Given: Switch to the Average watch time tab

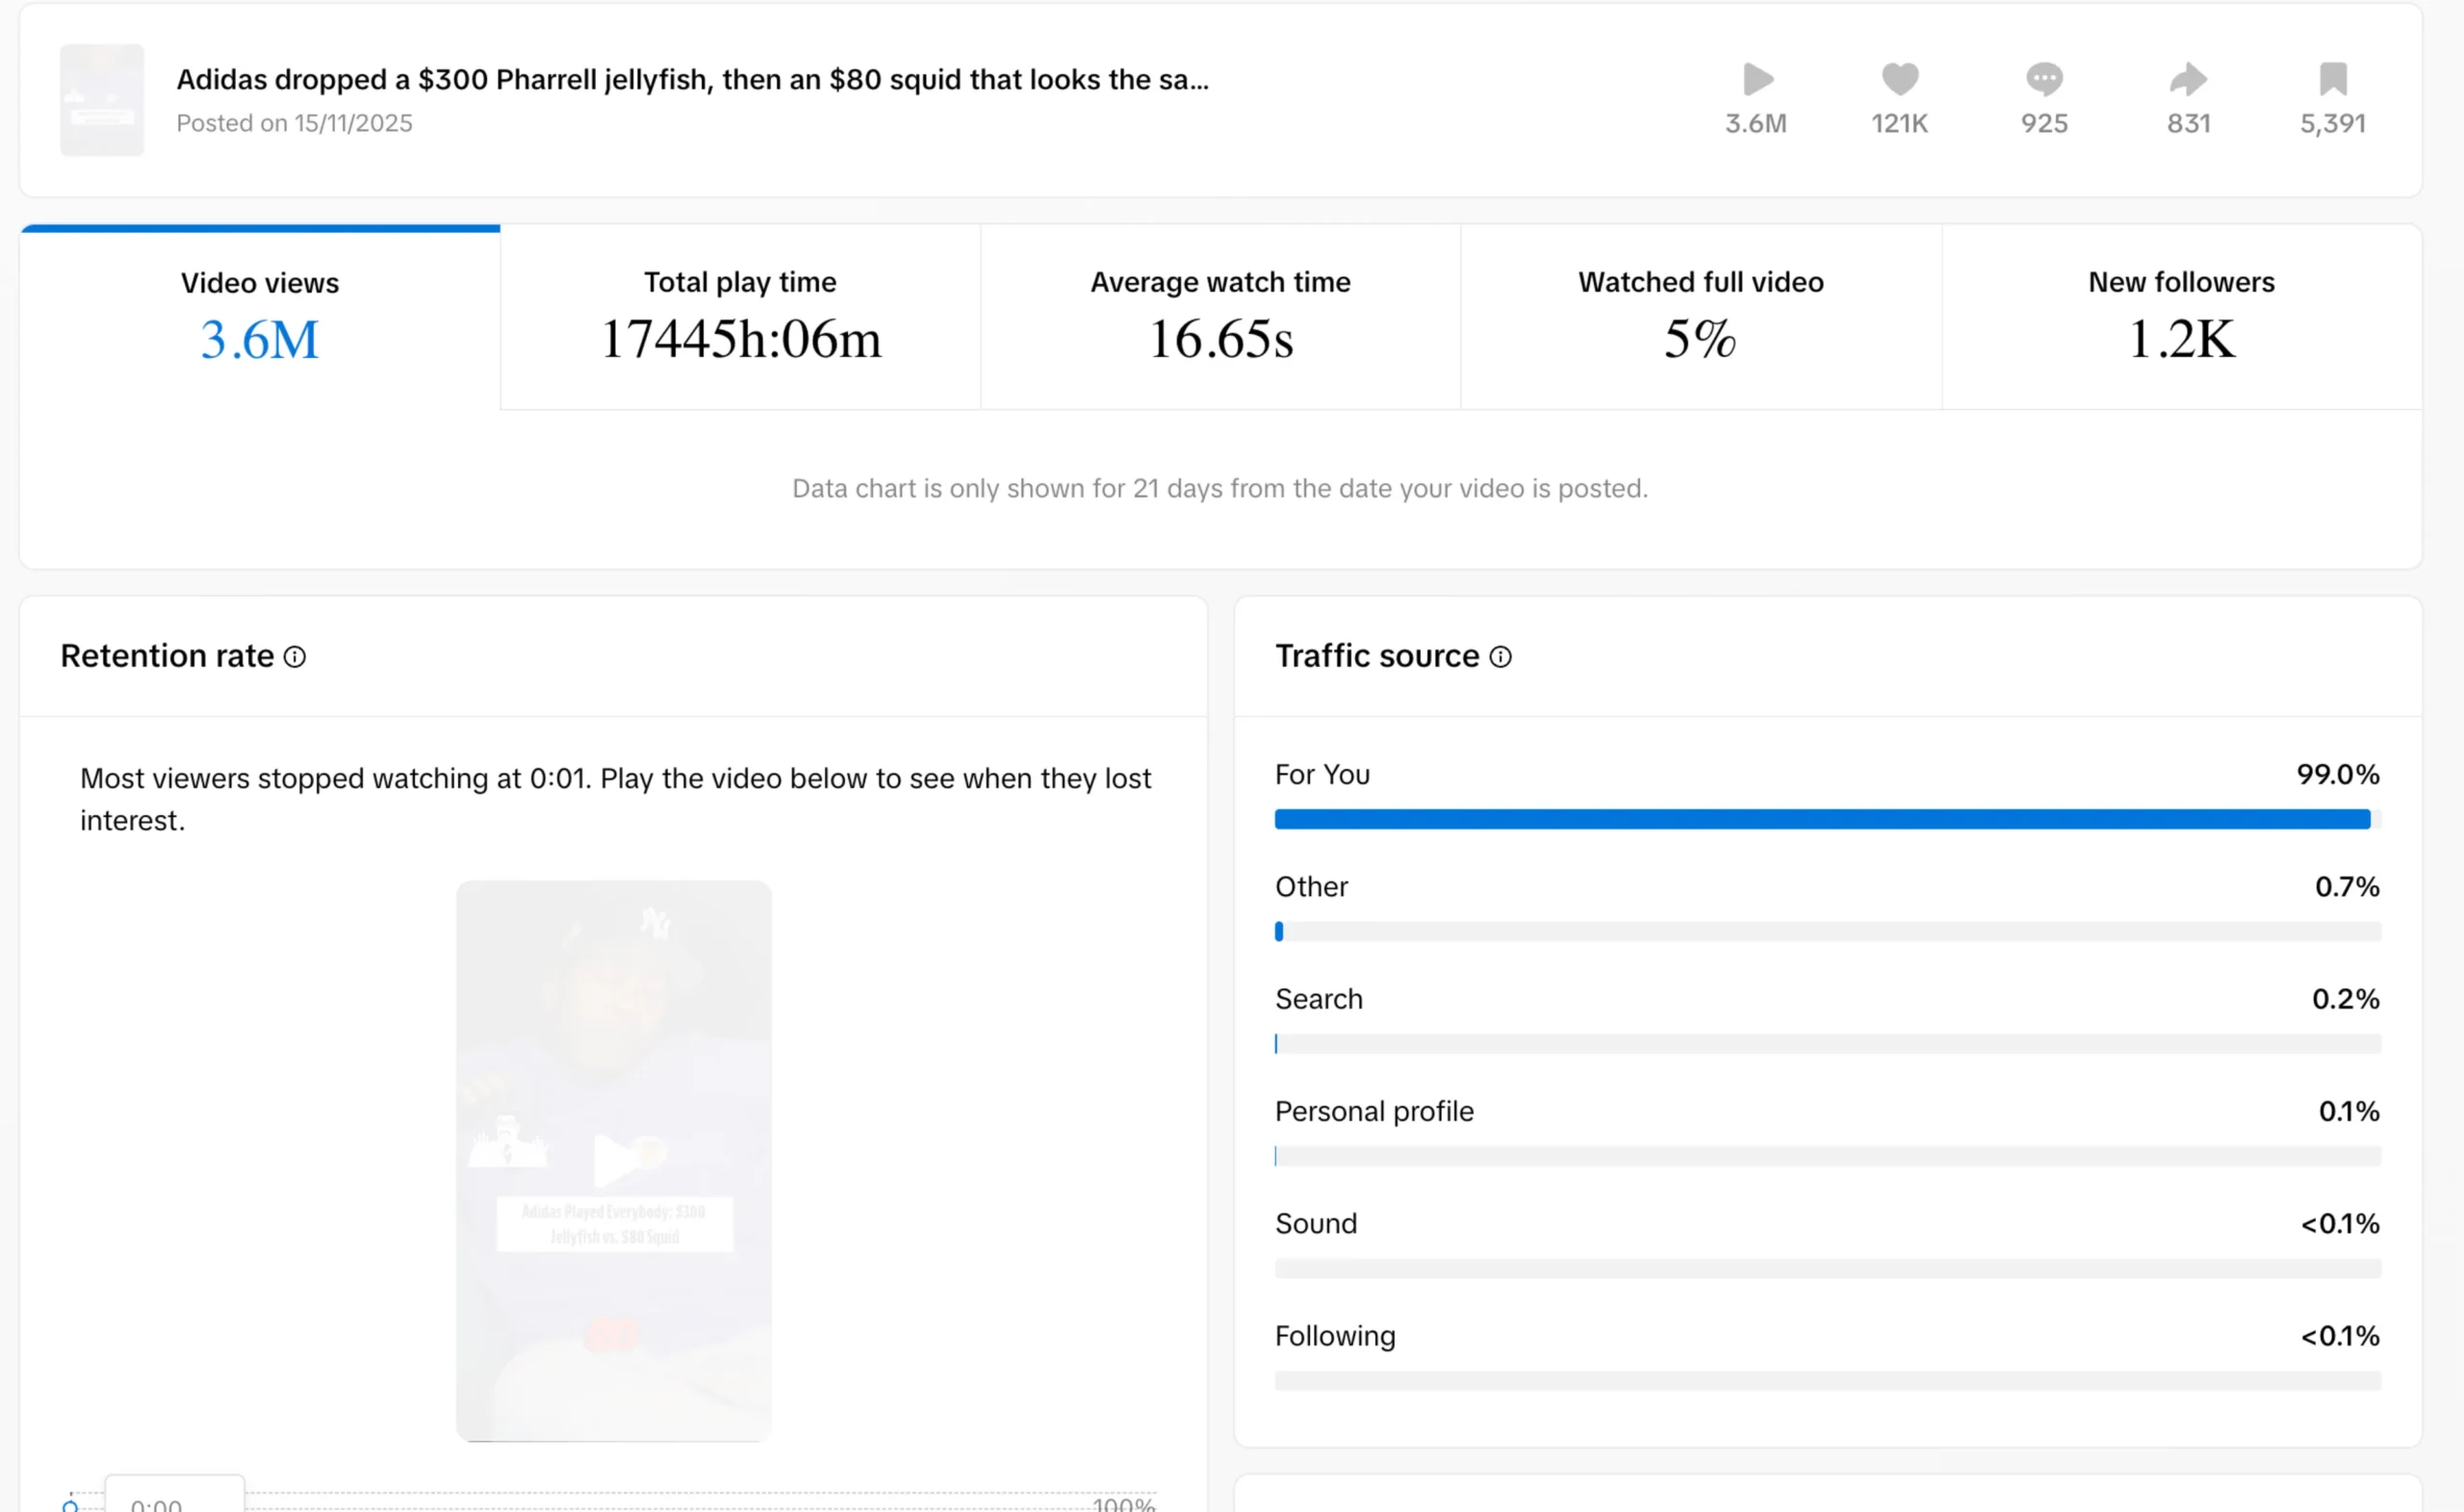Looking at the screenshot, I should [1220, 317].
